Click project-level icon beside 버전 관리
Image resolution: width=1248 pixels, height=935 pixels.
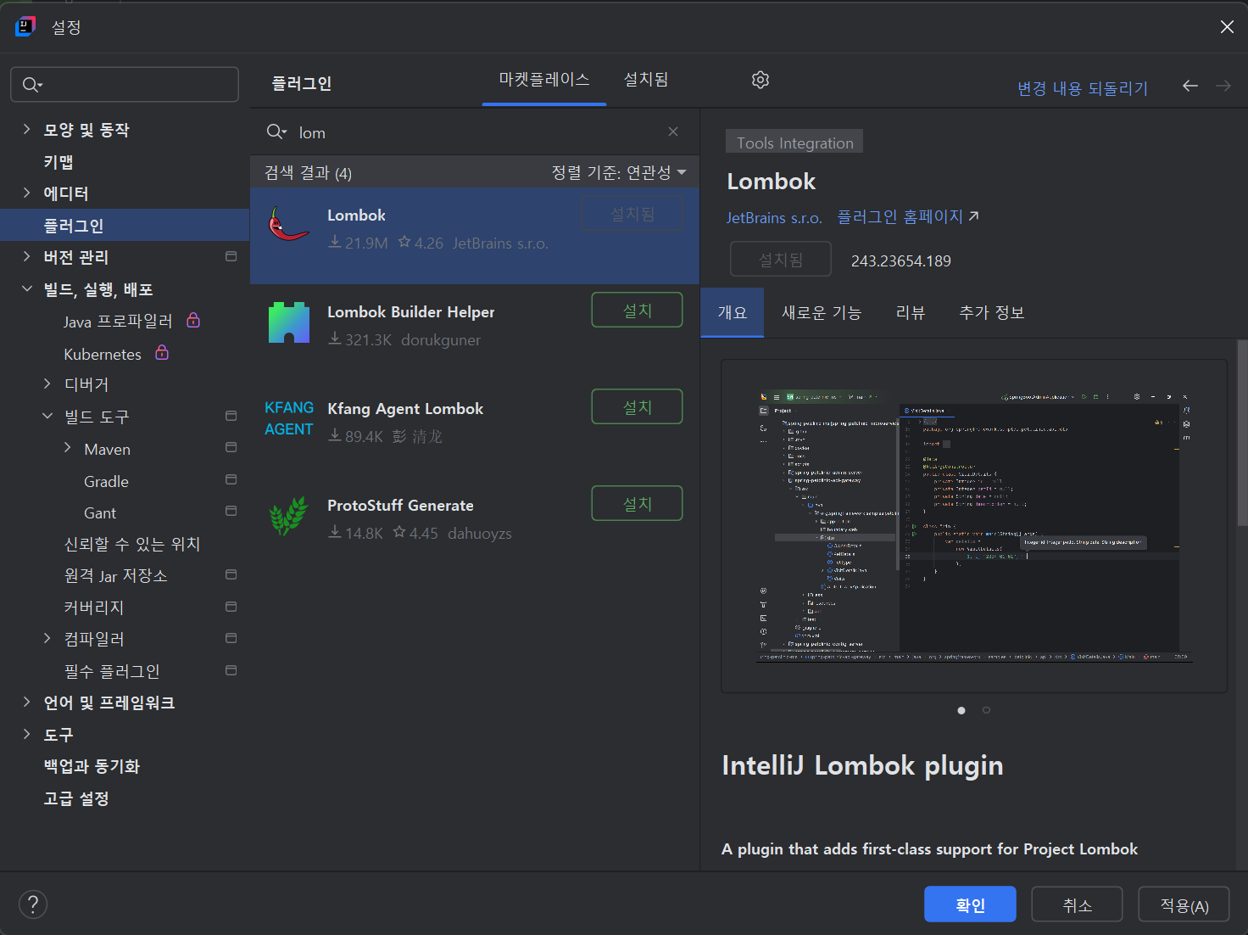coord(231,256)
